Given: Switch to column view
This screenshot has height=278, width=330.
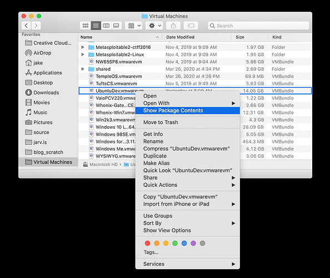Looking at the screenshot, I should click(106, 26).
